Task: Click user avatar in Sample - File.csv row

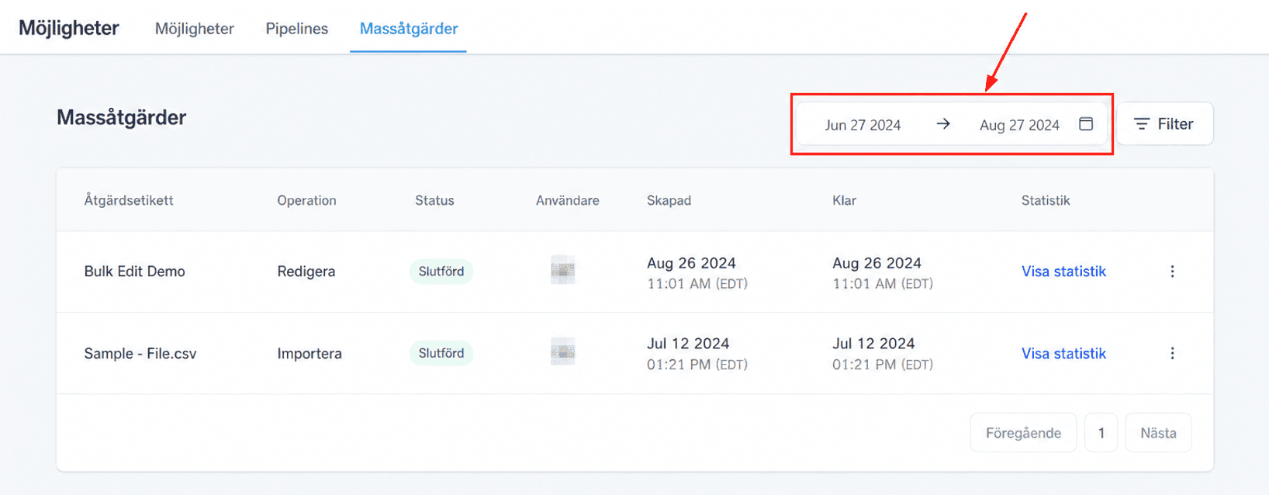Action: 563,351
